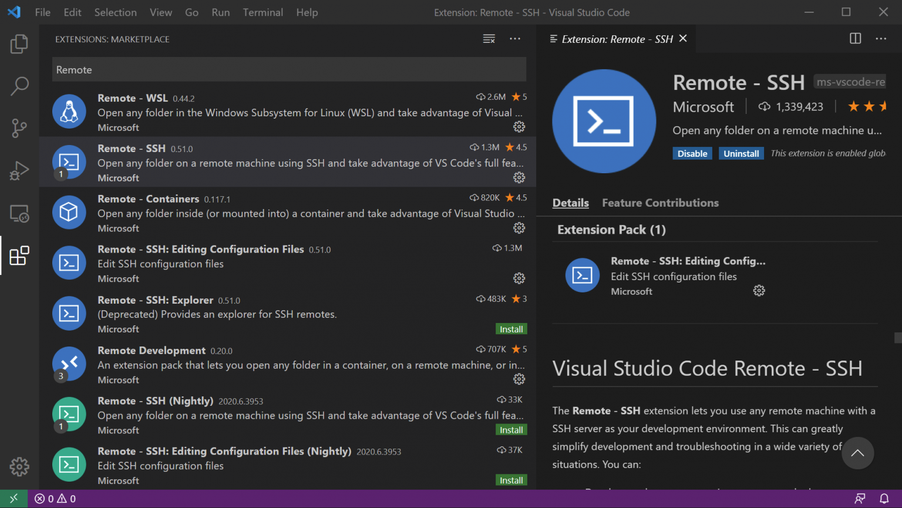Open the remote window indicator in status bar
The width and height of the screenshot is (902, 508).
(x=14, y=499)
